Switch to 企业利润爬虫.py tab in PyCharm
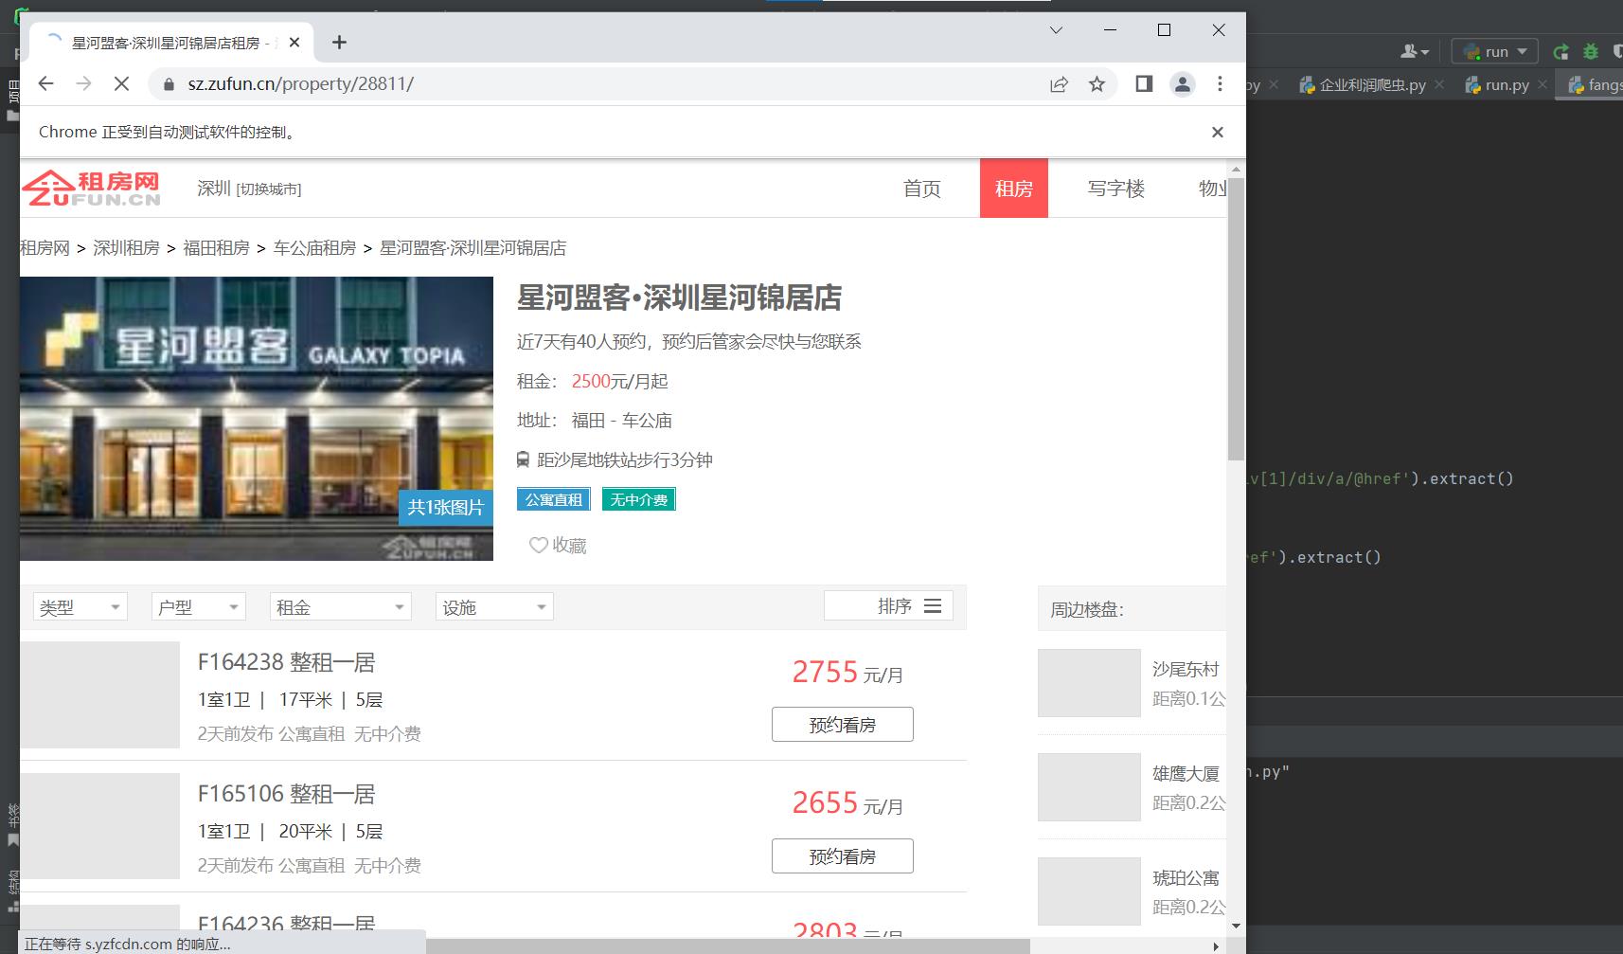1623x954 pixels. click(1364, 84)
